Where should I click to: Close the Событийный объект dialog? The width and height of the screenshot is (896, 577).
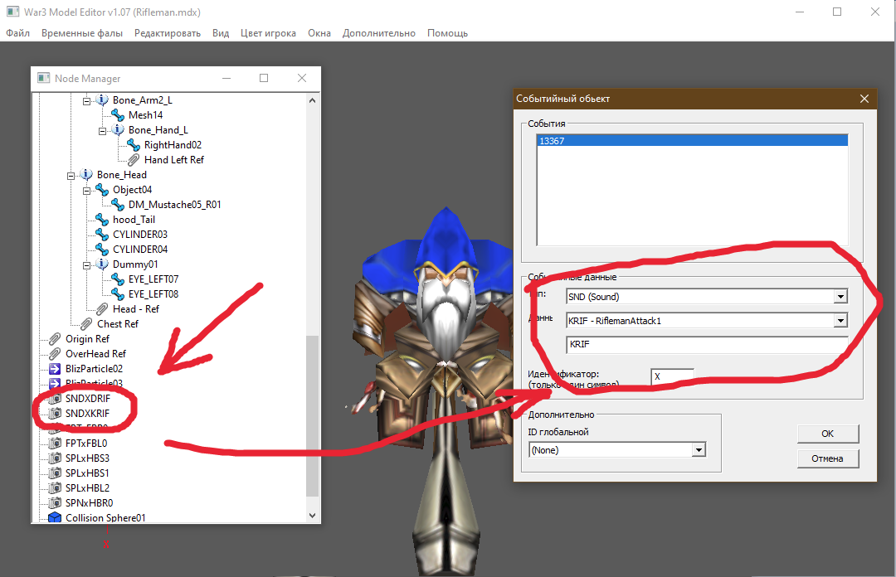pos(864,99)
